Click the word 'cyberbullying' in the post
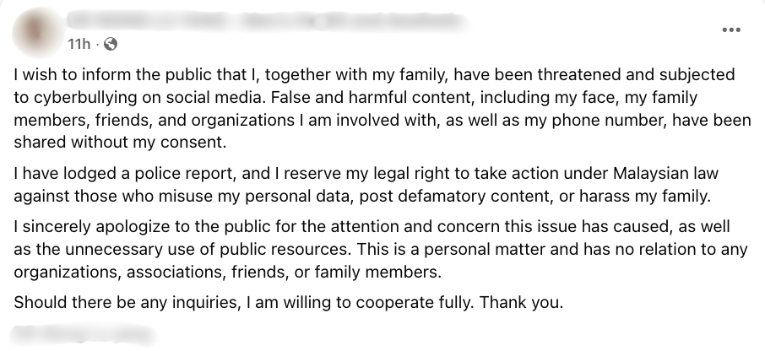The width and height of the screenshot is (765, 351). coord(82,98)
